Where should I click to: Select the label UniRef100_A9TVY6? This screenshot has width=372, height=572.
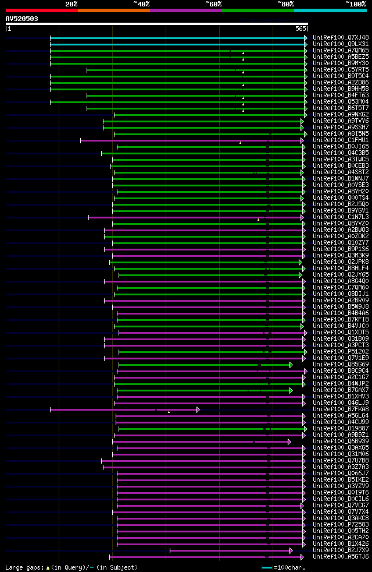click(x=341, y=121)
